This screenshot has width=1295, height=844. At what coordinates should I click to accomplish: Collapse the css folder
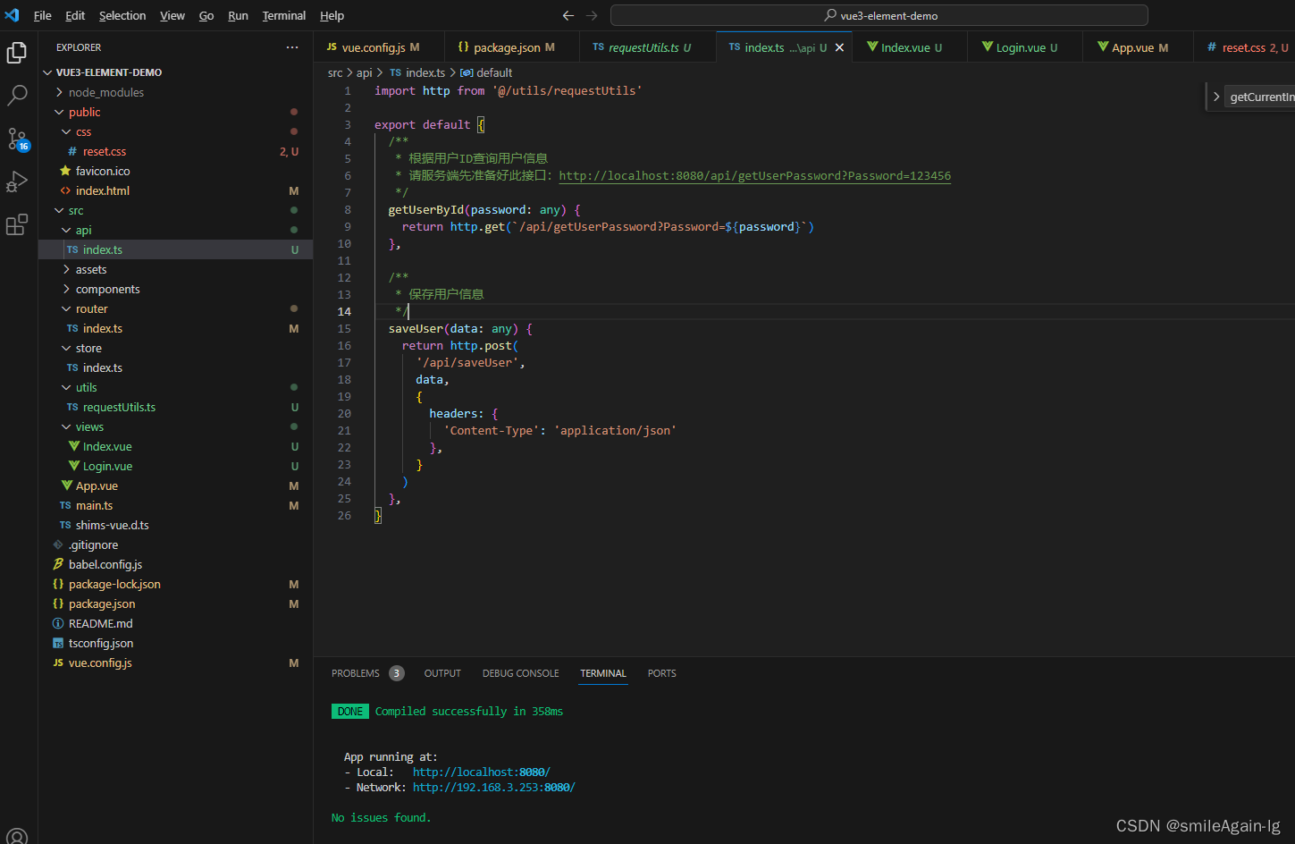(x=66, y=131)
